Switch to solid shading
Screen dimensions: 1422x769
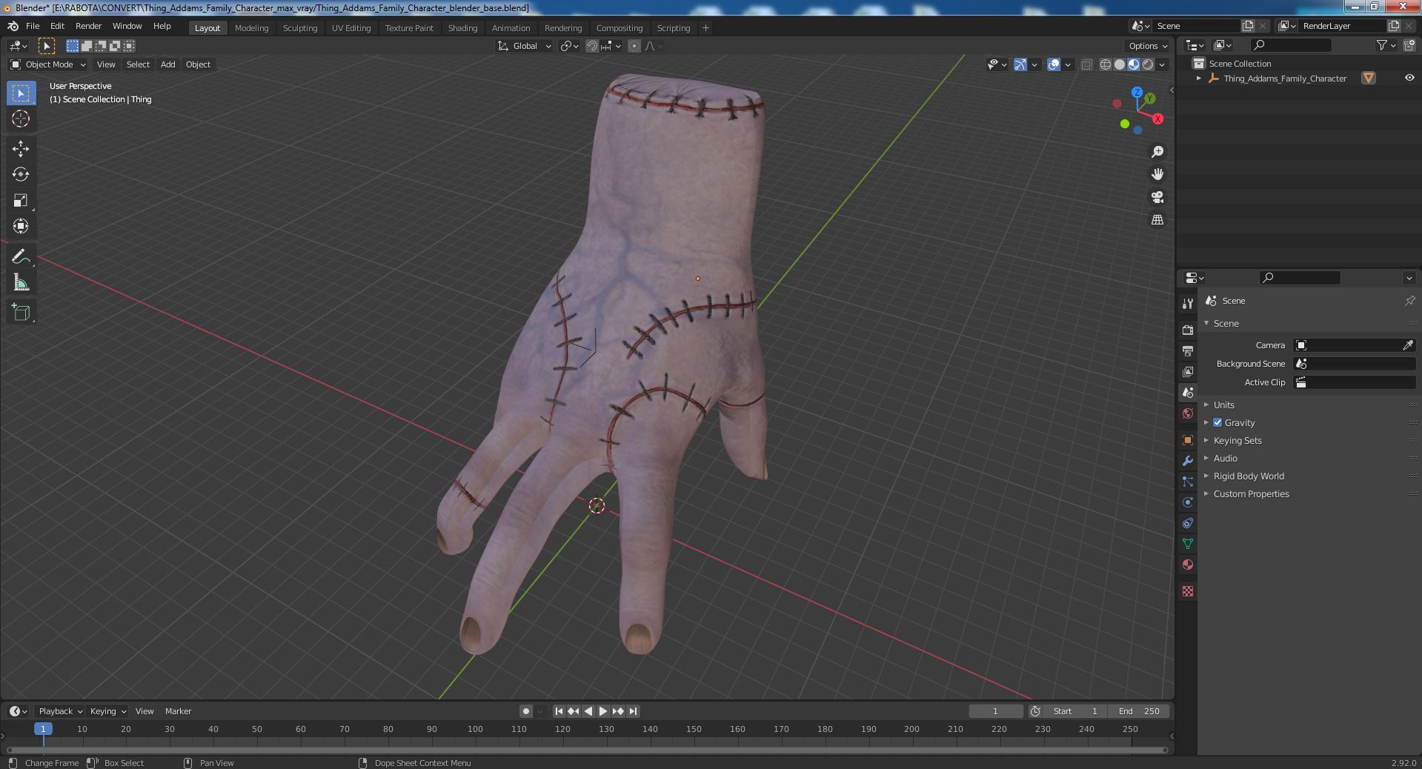(x=1120, y=64)
